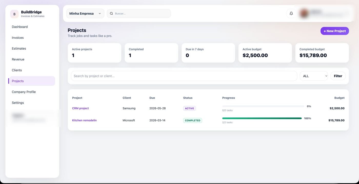Click the search magnifier icon
Screen dimensions: 359x184
111,13
